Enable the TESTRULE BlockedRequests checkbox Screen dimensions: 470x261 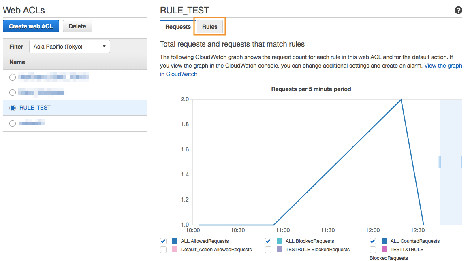(x=268, y=250)
